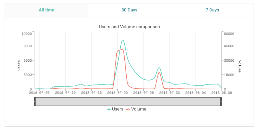Click the 2018-07-20 x-axis date label
257x127 pixels.
117,92
